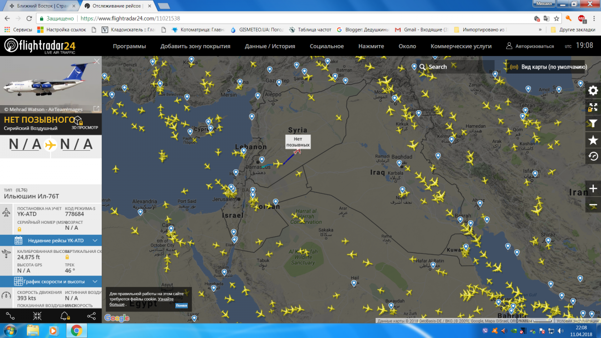601x338 pixels.
Task: Open Таблица частот bookmark
Action: [x=310, y=30]
